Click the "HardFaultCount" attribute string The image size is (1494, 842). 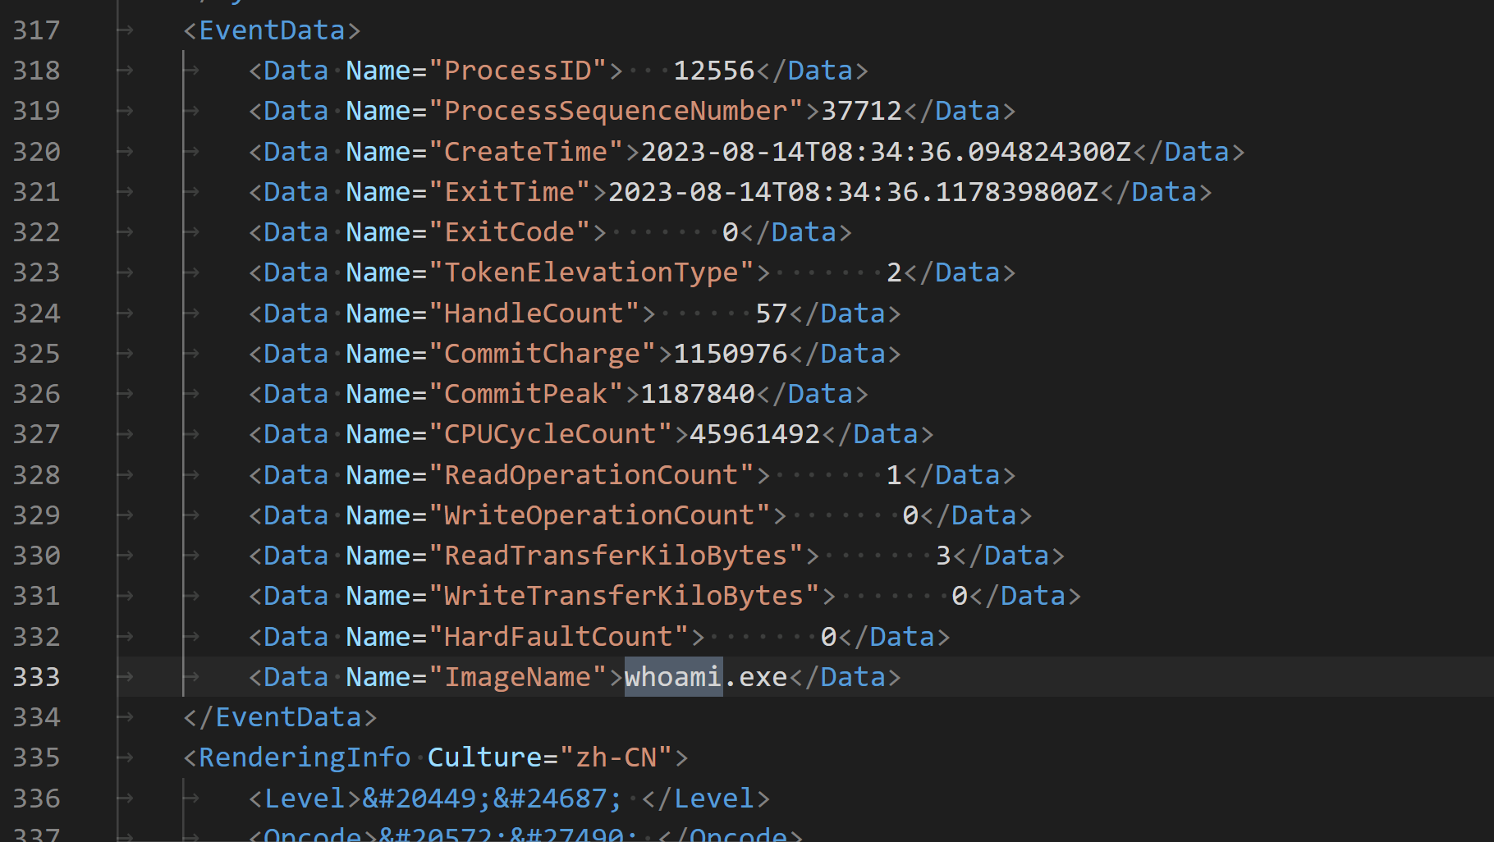[558, 637]
